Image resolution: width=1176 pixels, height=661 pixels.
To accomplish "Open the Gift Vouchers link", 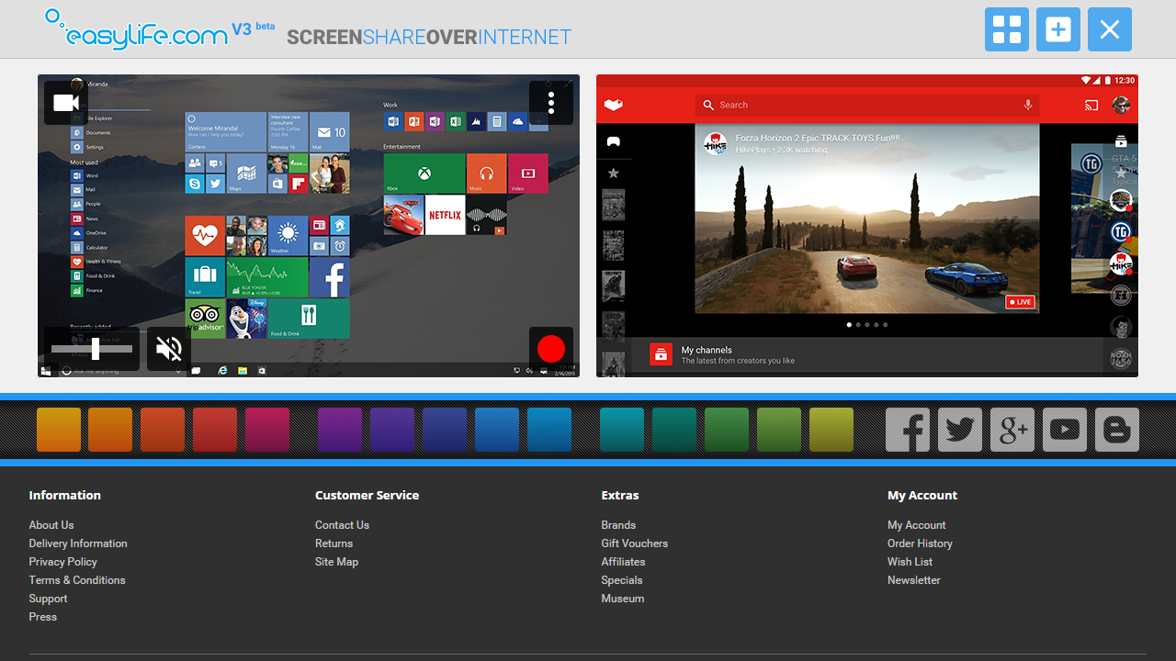I will pyautogui.click(x=634, y=543).
